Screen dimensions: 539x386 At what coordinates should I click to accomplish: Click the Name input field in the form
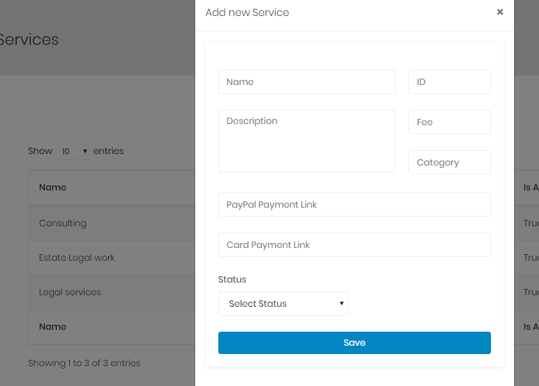(x=307, y=82)
